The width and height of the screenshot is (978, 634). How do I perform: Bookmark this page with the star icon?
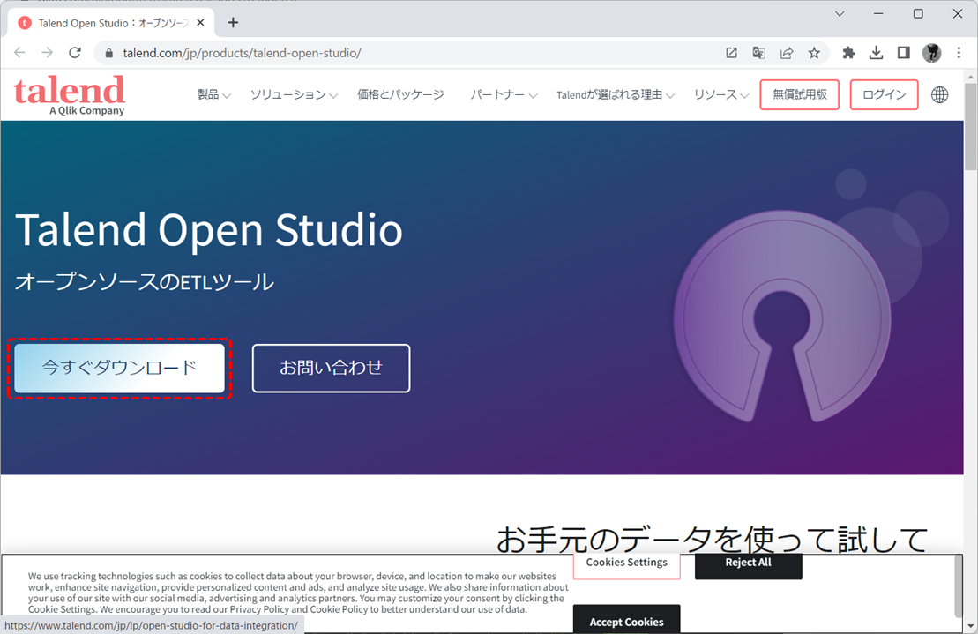(814, 53)
